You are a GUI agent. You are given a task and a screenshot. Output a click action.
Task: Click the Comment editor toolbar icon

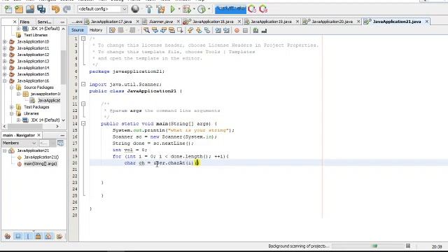tap(255, 30)
